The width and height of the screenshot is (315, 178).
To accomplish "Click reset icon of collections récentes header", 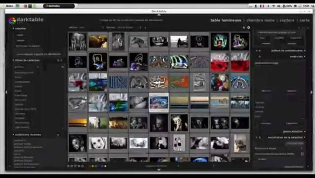I will pyautogui.click(x=58, y=135).
